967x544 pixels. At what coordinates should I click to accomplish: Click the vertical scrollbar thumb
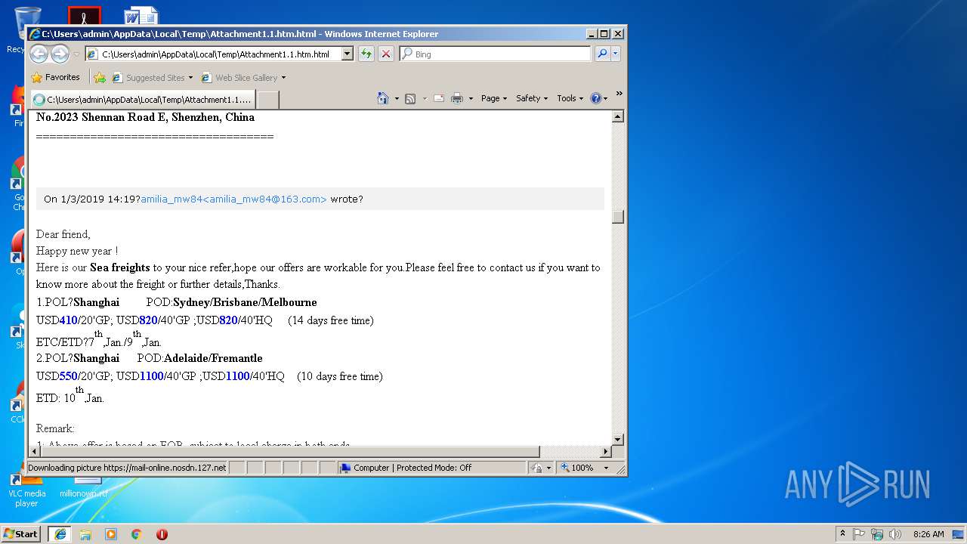[618, 217]
